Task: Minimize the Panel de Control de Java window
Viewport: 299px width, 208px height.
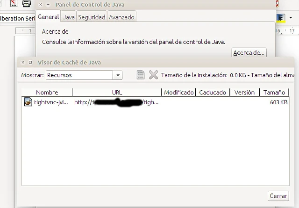Action: [48, 4]
